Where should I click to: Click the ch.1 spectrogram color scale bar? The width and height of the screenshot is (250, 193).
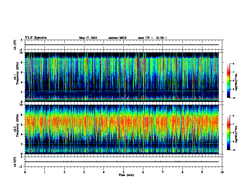228,81
